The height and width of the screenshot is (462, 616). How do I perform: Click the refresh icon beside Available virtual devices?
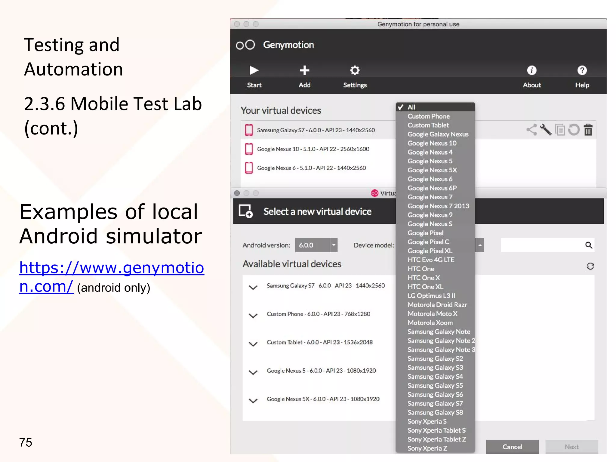[x=590, y=266]
